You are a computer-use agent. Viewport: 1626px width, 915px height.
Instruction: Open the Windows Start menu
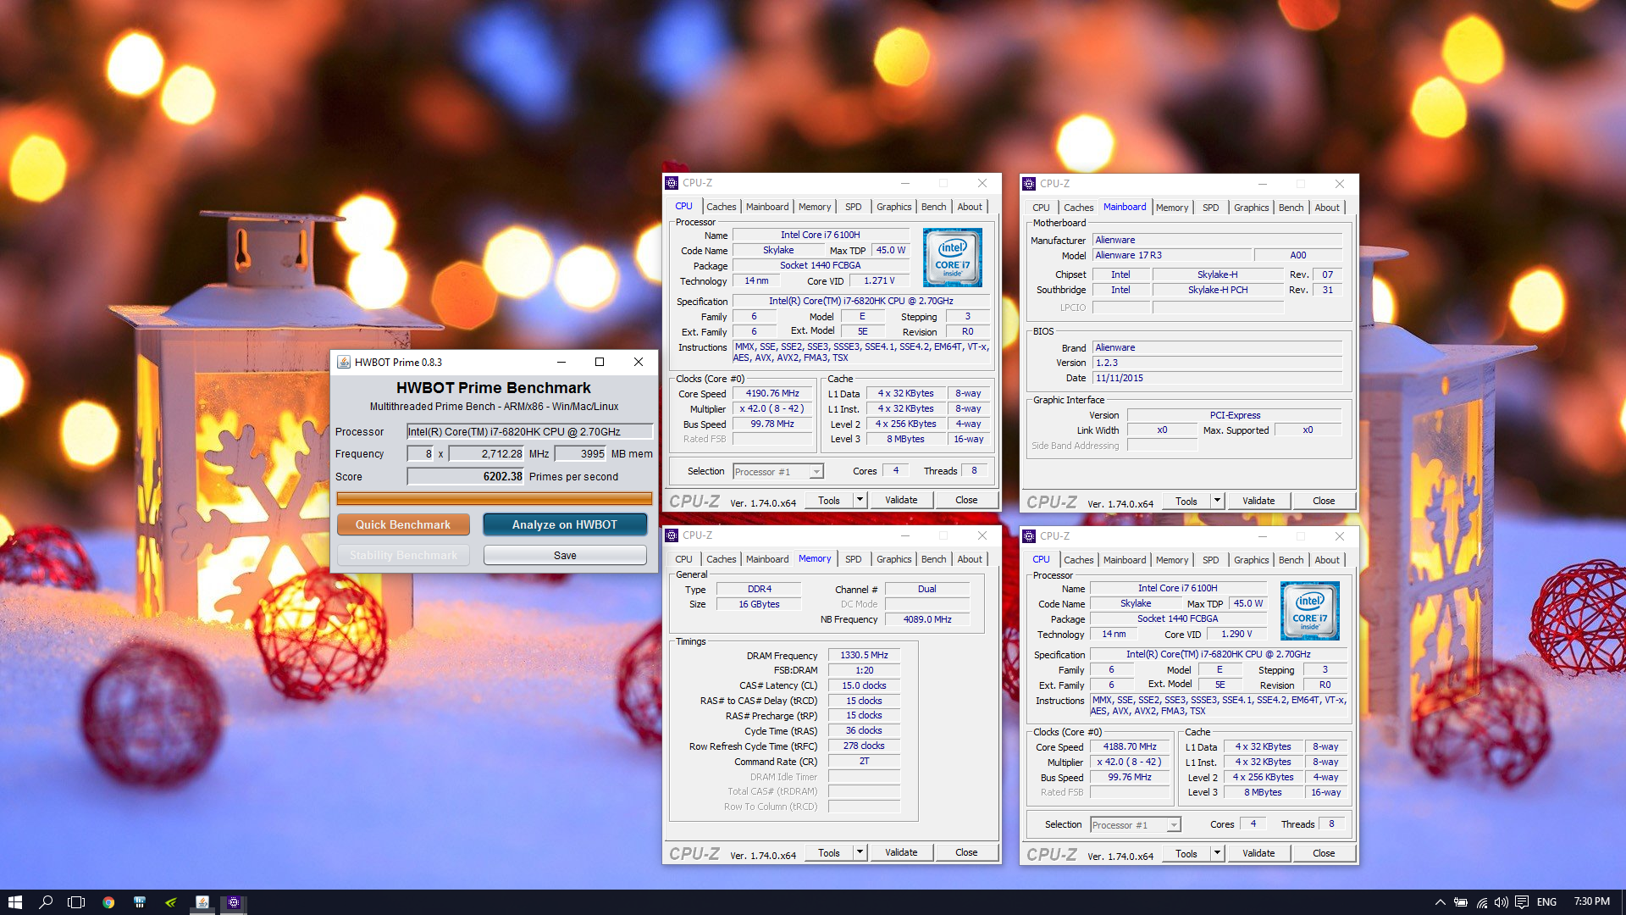[x=14, y=902]
